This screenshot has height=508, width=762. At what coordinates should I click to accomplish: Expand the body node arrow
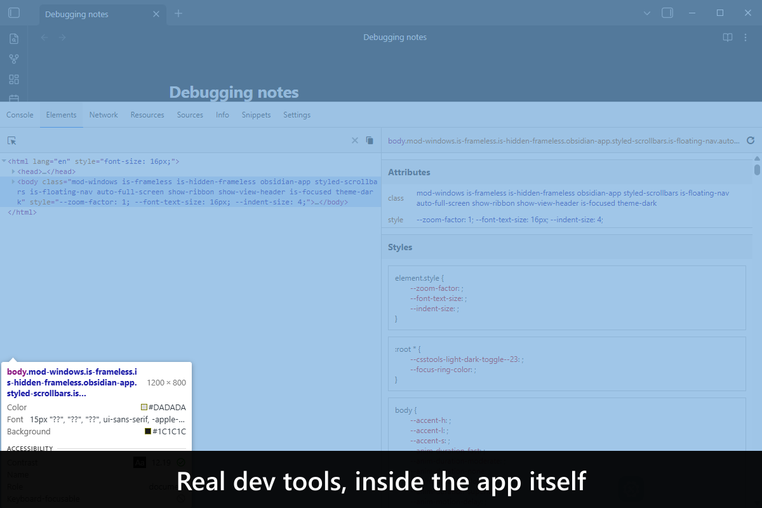pos(14,182)
